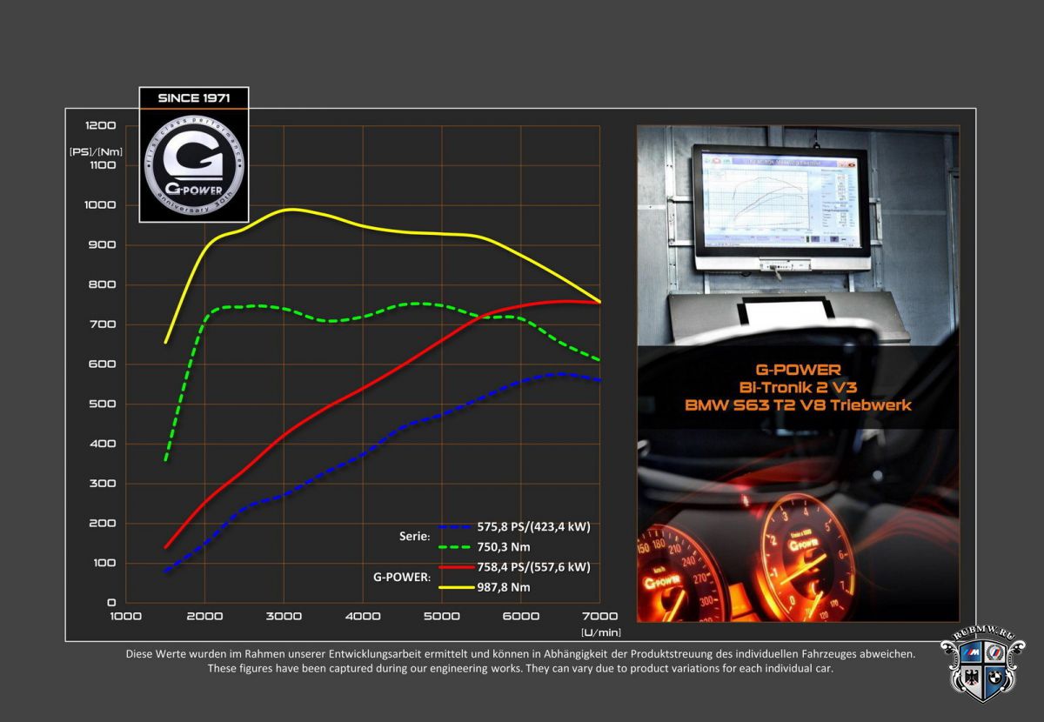This screenshot has width=1044, height=722.
Task: Click the 2000 value on x-axis
Action: [204, 616]
